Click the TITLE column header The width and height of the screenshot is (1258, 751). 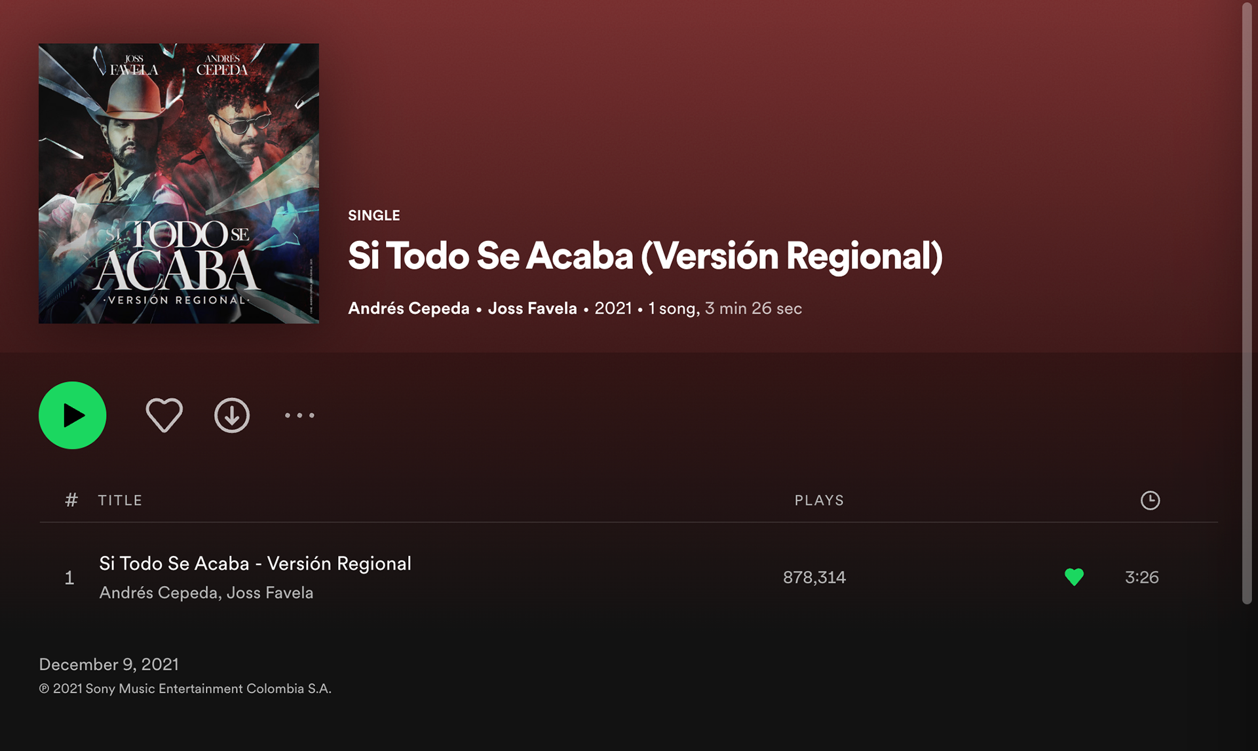[x=120, y=500]
